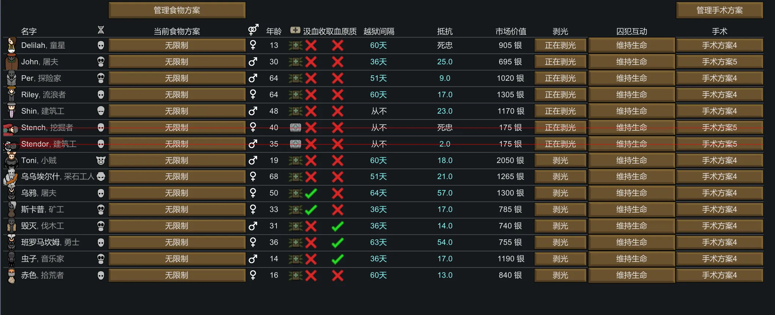Open surgery plan dropdown for Stendor
The width and height of the screenshot is (775, 315).
tap(719, 144)
